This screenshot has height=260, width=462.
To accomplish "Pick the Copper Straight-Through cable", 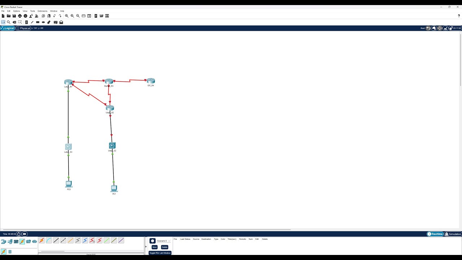I will [x=56, y=240].
